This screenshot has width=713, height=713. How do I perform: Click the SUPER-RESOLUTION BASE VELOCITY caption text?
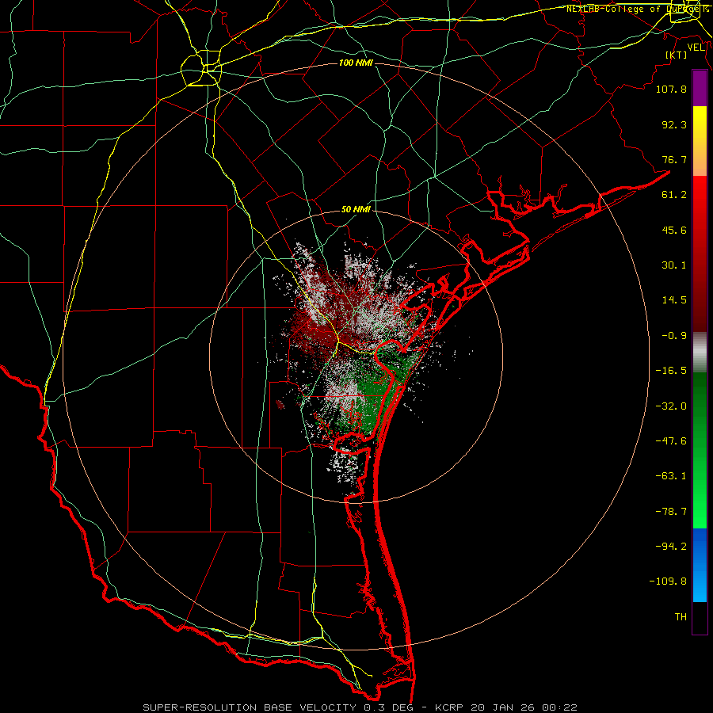coord(250,707)
